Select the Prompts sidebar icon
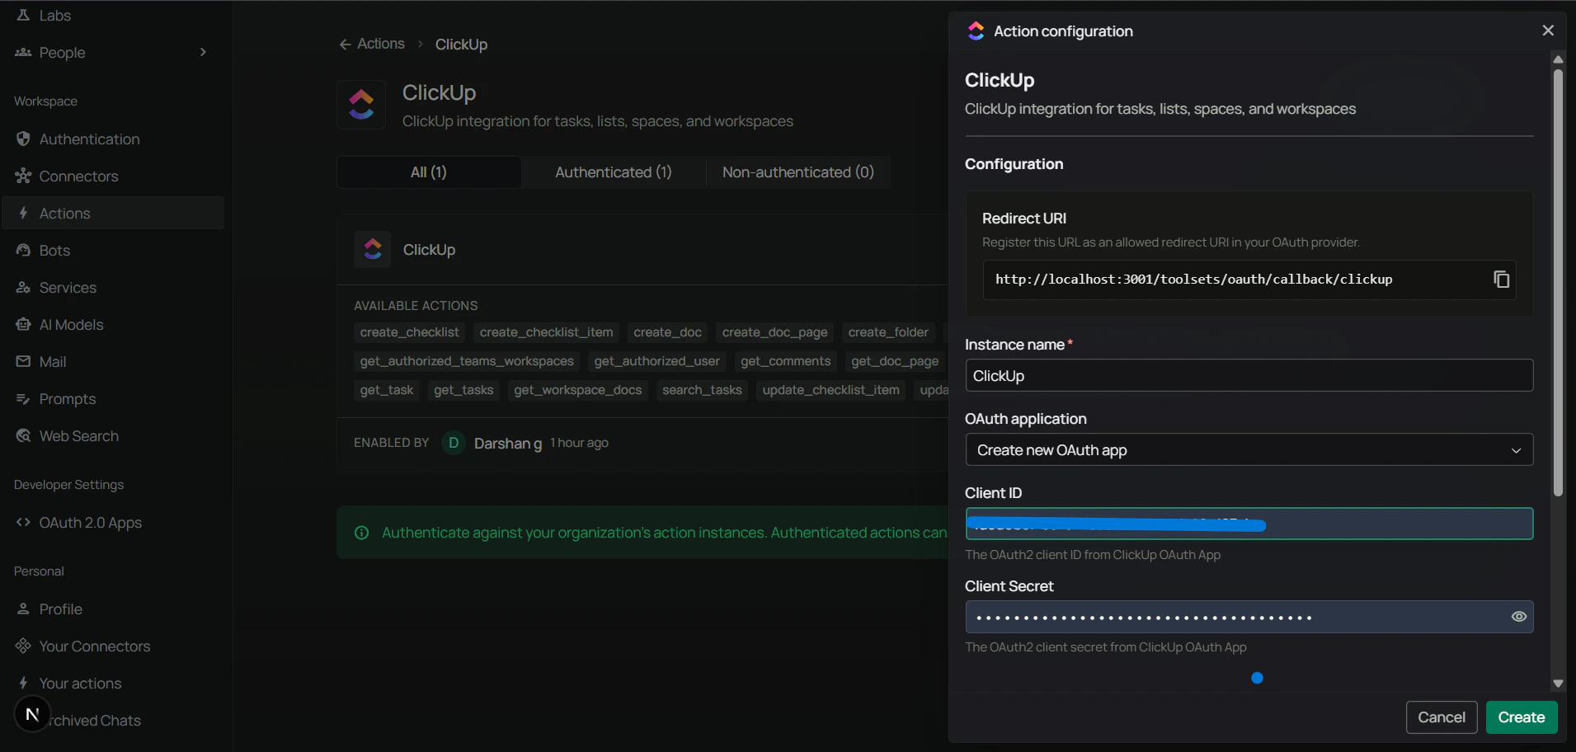1576x752 pixels. 68,398
